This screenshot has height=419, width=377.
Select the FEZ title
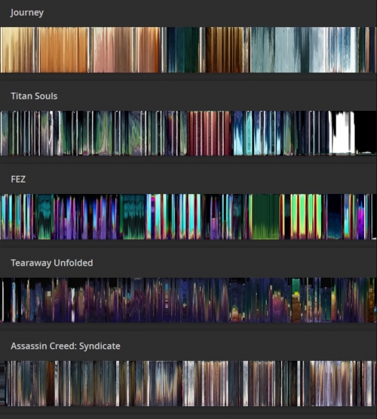pos(18,179)
